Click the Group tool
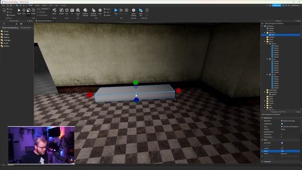The width and height of the screenshot is (302, 170). click(107, 9)
